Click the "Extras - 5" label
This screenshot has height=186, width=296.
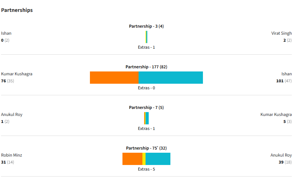point(146,169)
